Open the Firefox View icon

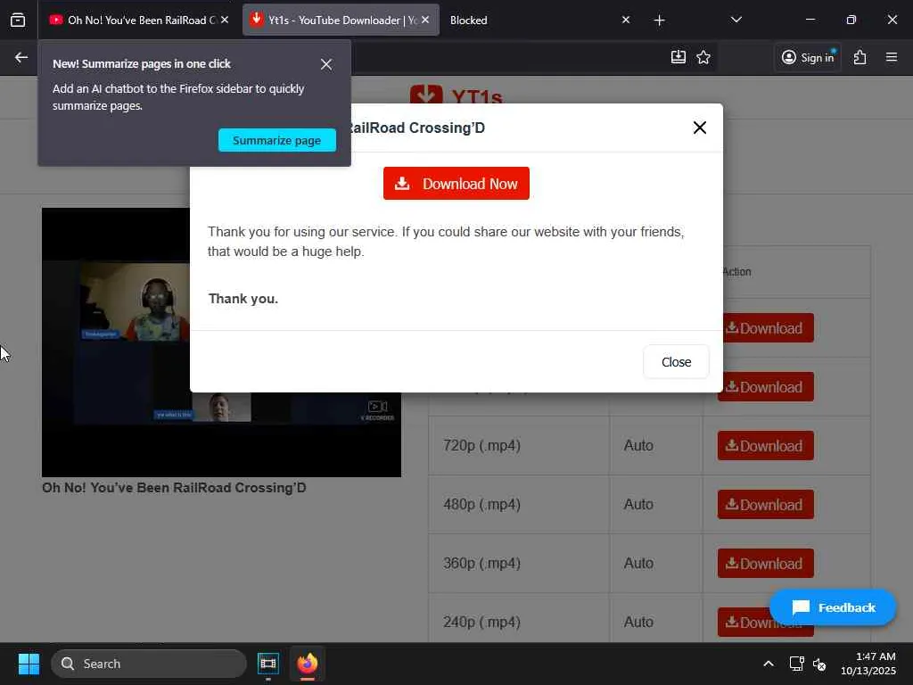(18, 20)
